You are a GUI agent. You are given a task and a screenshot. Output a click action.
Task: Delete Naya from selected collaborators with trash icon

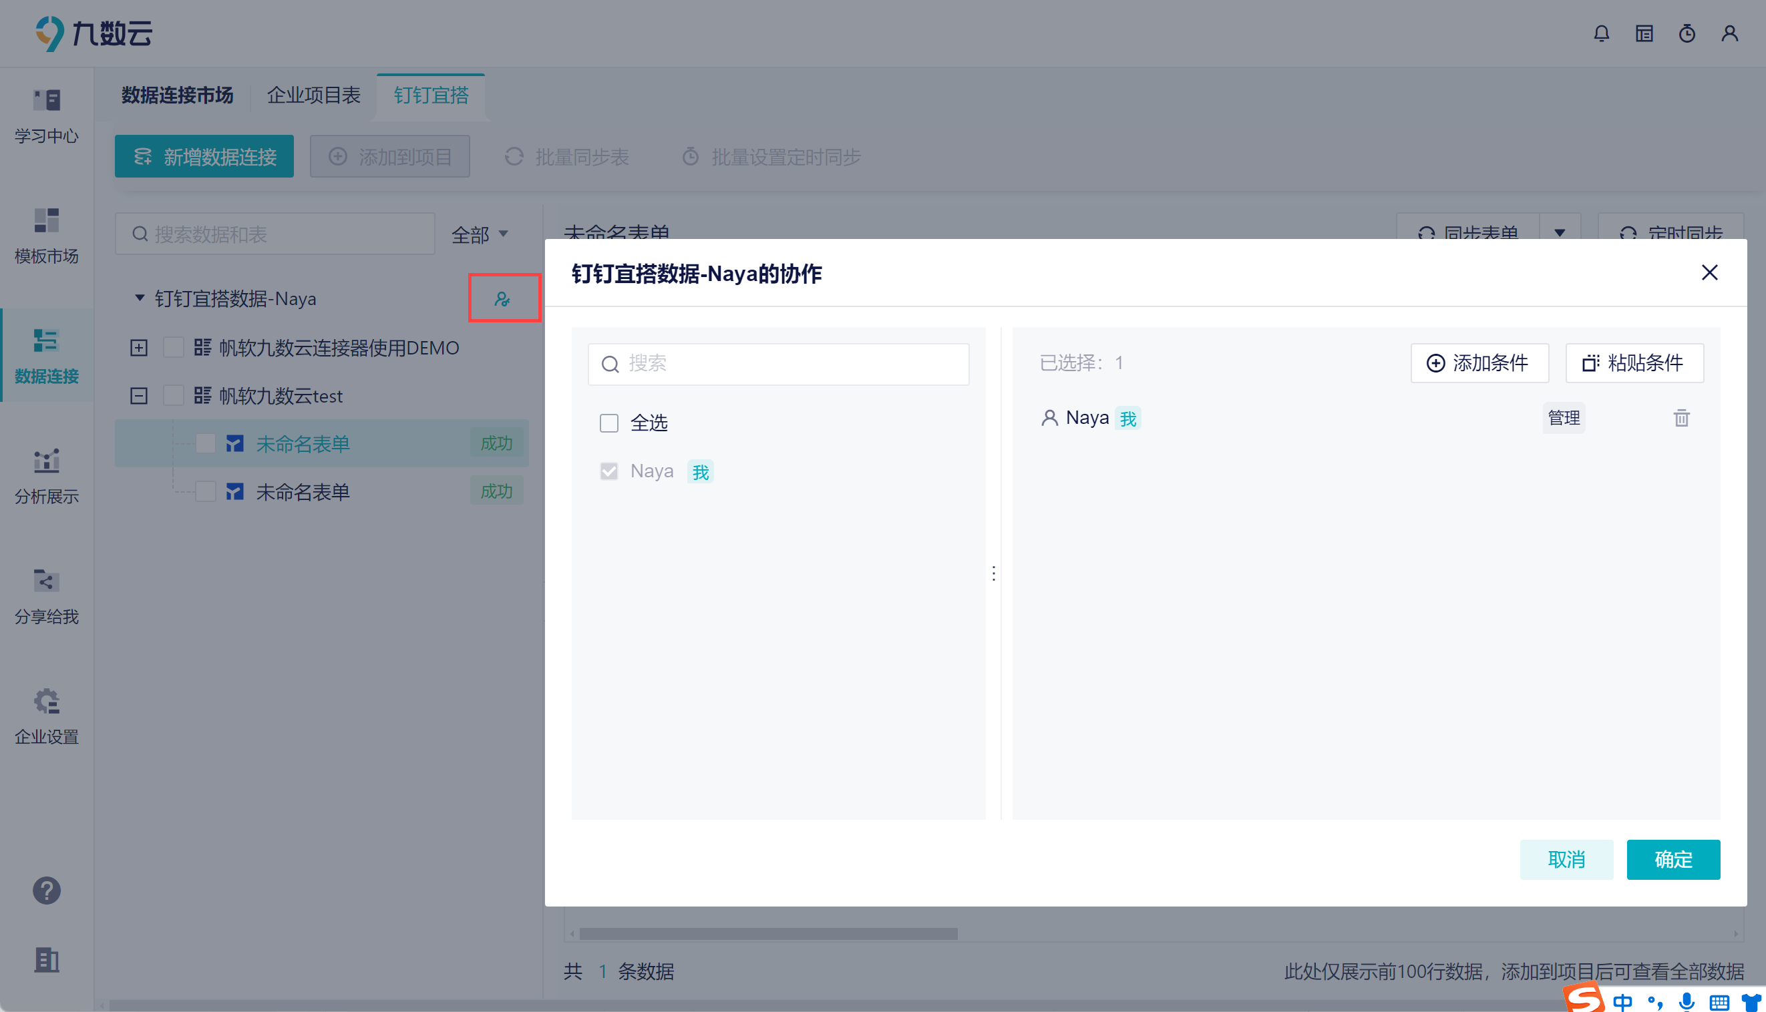tap(1681, 418)
